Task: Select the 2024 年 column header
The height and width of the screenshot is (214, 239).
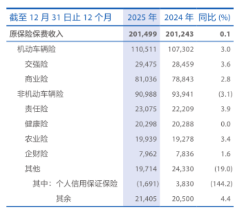Action: (x=179, y=18)
